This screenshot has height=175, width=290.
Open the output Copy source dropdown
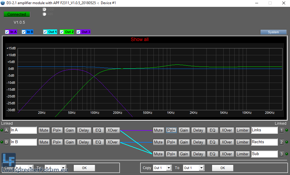coord(169,168)
